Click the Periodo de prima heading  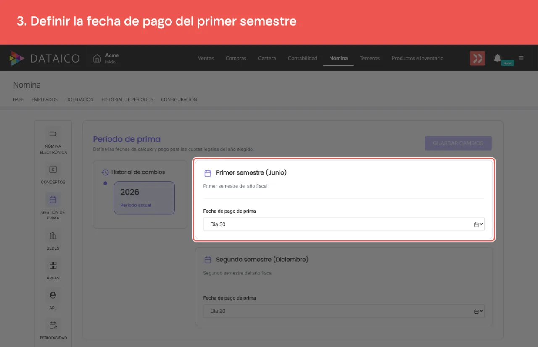point(127,139)
